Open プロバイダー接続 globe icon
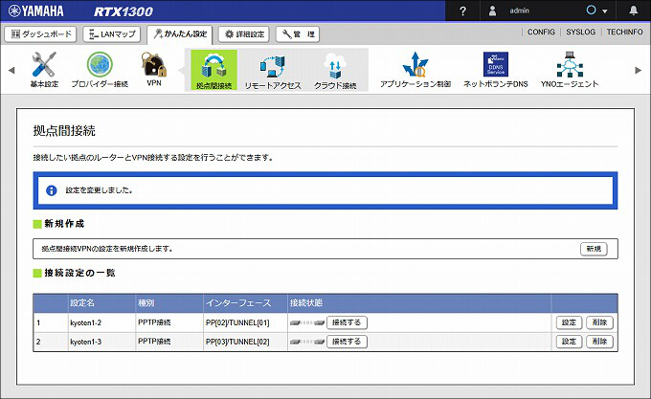Screen dimensions: 651x399 click(100, 66)
